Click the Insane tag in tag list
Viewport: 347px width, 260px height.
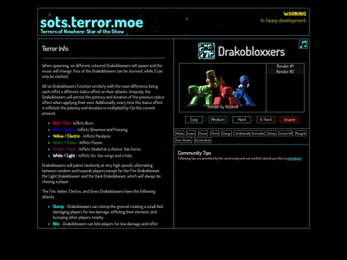click(x=191, y=134)
